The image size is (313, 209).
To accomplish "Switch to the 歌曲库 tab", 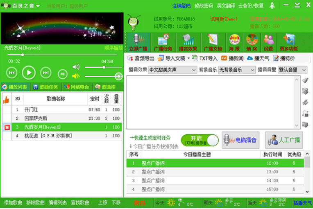I will [106, 87].
